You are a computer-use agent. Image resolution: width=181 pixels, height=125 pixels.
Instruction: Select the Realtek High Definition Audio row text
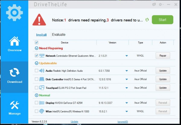point(68,71)
